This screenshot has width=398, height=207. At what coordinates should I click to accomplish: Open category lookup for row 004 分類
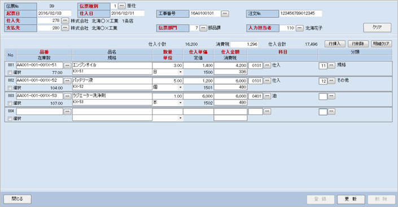pyautogui.click(x=331, y=111)
